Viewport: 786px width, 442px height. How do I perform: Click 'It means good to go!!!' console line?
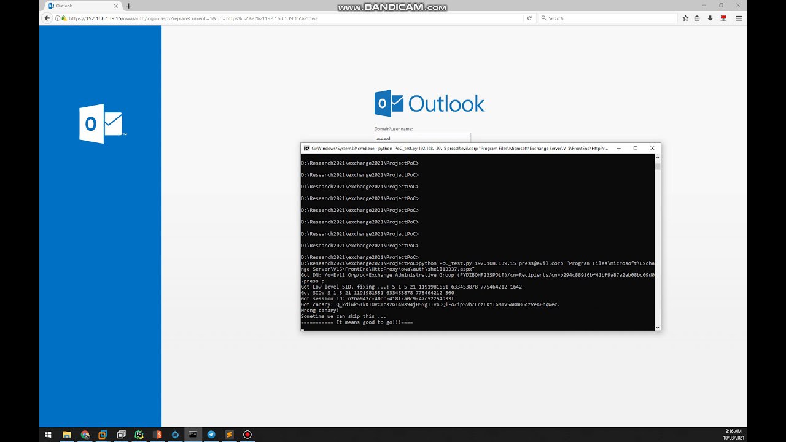point(357,322)
